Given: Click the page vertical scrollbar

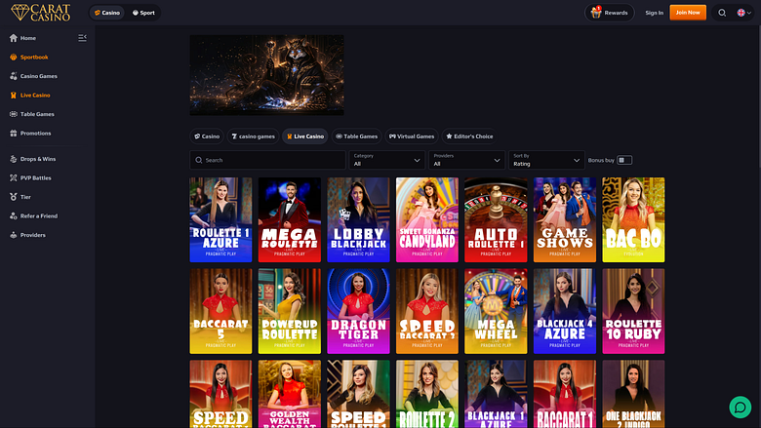Looking at the screenshot, I should coord(759,97).
